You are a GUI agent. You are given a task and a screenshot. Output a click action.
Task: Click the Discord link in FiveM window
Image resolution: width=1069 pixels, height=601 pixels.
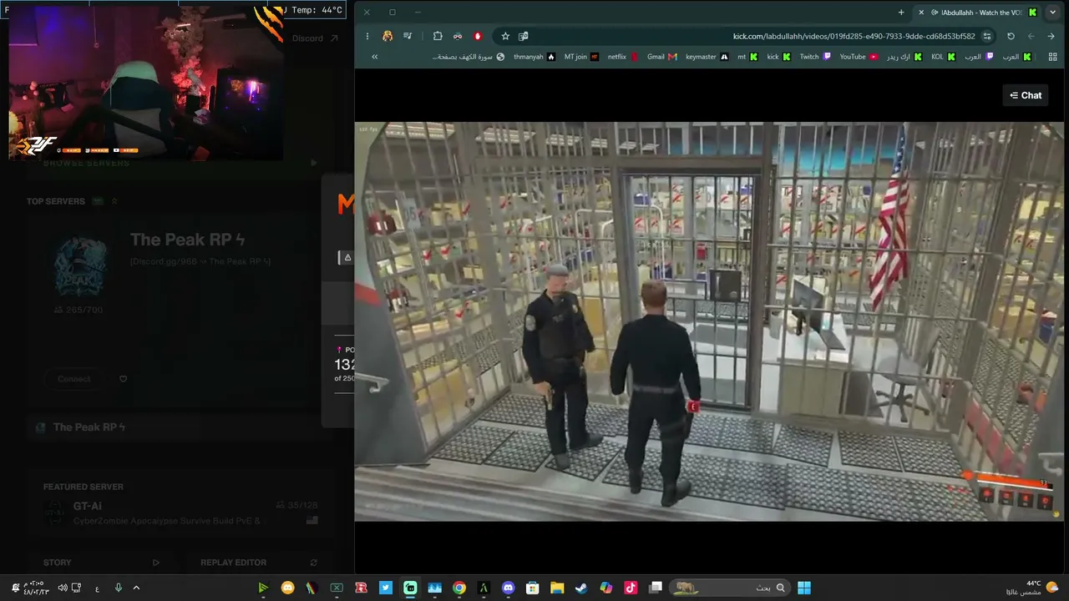[x=315, y=38]
